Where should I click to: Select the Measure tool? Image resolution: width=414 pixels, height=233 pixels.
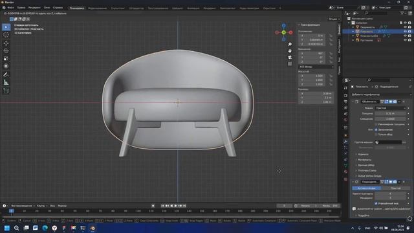6,82
